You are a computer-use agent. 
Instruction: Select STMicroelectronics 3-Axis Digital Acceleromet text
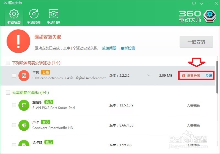(x=69, y=78)
